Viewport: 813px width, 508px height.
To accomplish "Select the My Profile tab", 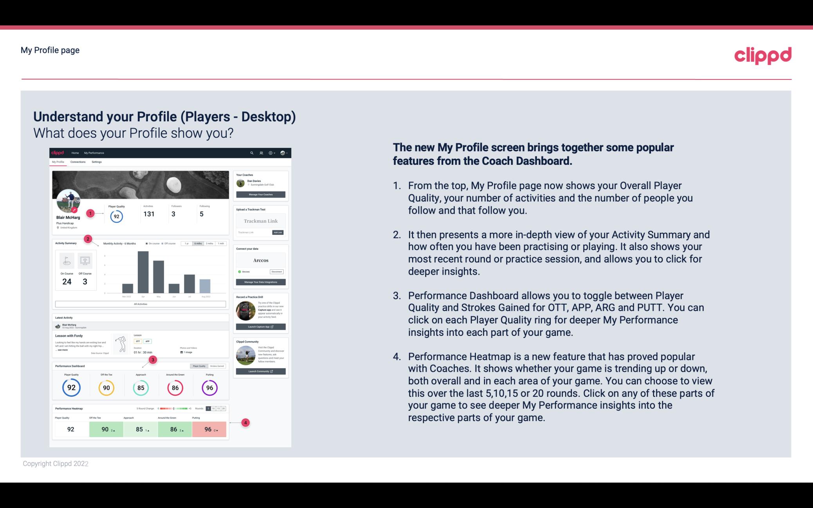I will pyautogui.click(x=59, y=162).
